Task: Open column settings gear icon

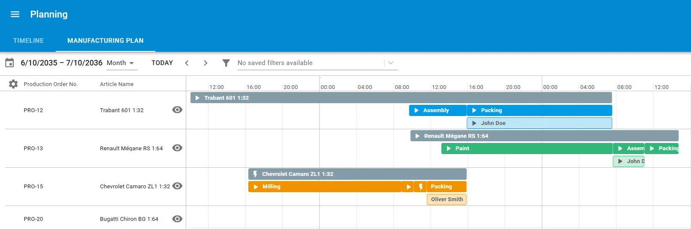Action: pos(13,84)
